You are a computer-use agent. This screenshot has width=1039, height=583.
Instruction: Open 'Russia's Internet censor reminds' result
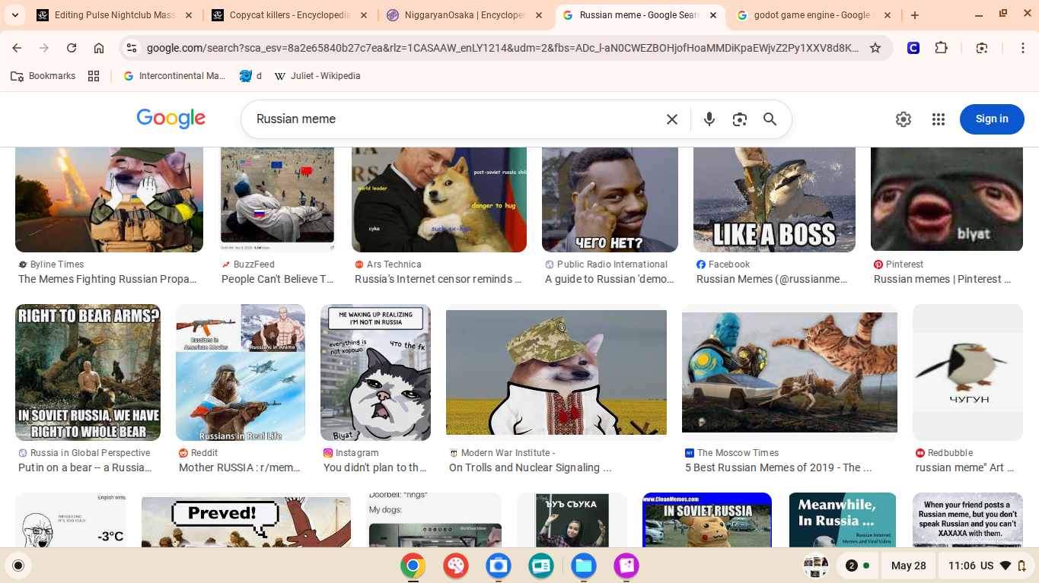coord(438,279)
